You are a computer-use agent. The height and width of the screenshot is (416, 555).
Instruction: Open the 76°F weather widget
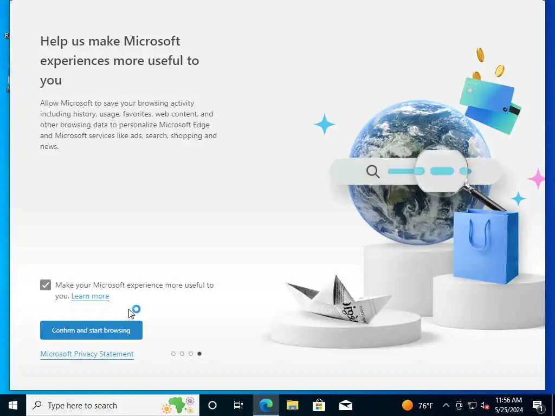[x=418, y=405]
